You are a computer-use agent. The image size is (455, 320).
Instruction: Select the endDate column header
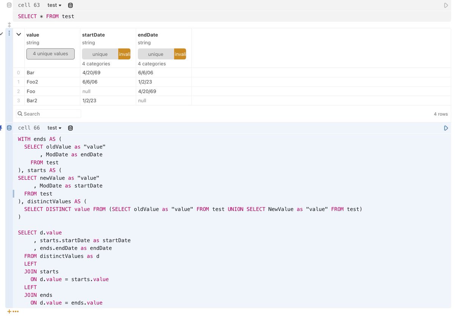click(x=148, y=35)
